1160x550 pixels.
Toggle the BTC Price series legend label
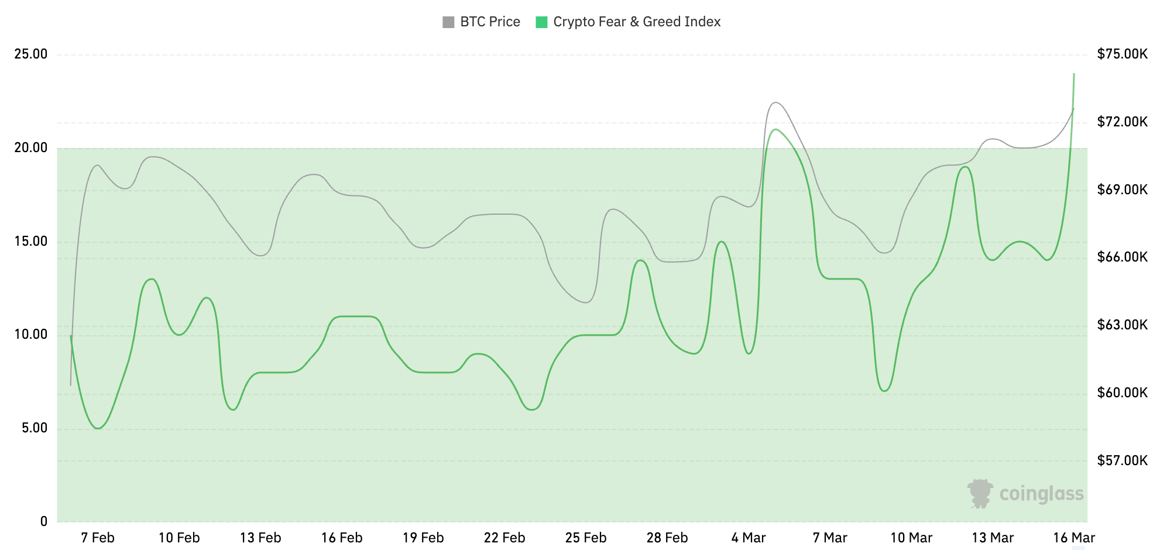click(490, 22)
